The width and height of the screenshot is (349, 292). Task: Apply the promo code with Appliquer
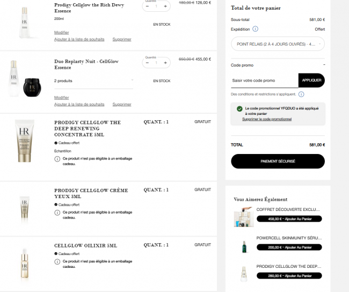pyautogui.click(x=311, y=81)
